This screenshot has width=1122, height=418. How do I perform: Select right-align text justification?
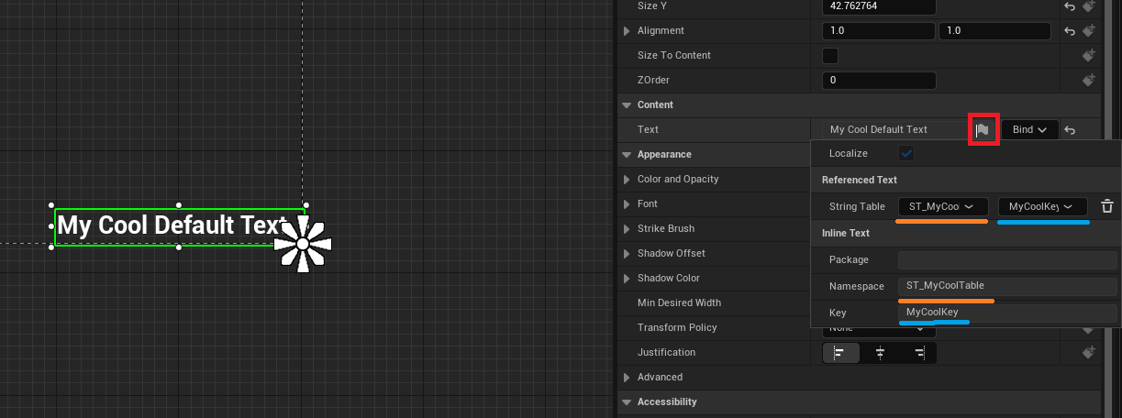[x=918, y=353]
